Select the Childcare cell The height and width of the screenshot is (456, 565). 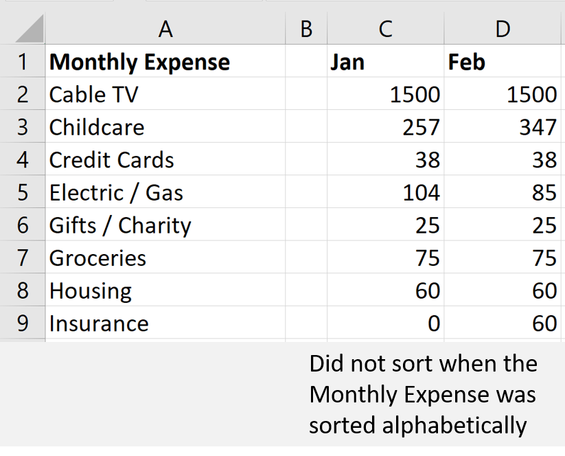coord(165,126)
